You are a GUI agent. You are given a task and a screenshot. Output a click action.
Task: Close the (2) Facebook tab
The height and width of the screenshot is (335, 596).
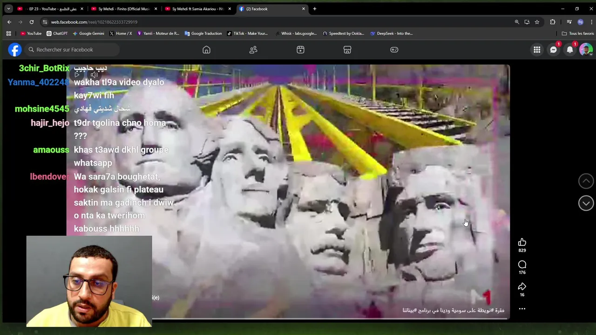[304, 9]
